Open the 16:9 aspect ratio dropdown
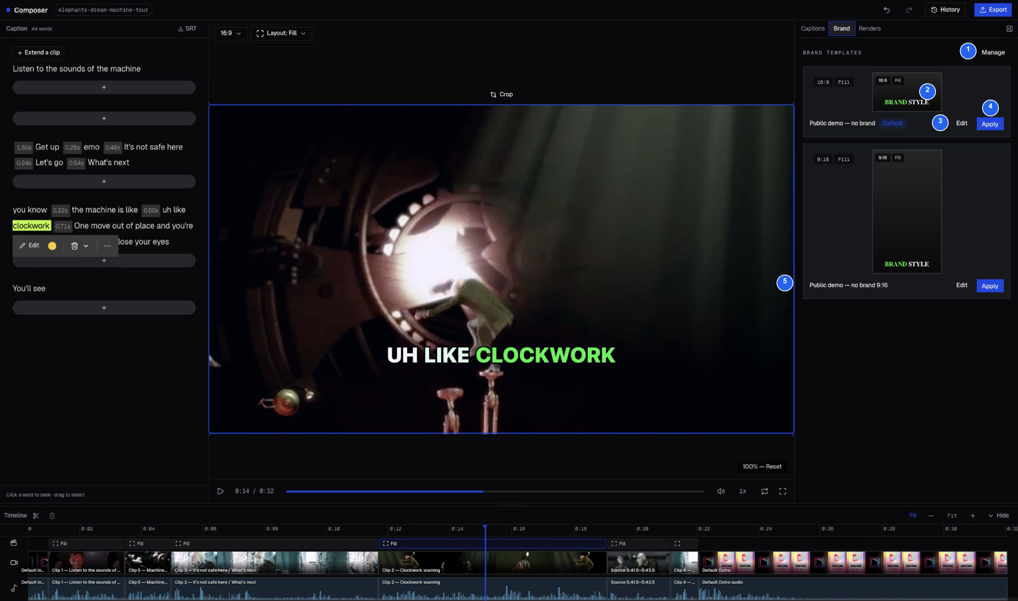The width and height of the screenshot is (1018, 601). pyautogui.click(x=230, y=33)
